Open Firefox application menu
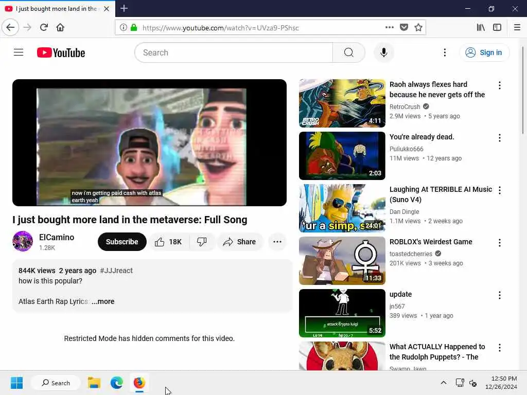The height and width of the screenshot is (395, 527). (x=517, y=27)
